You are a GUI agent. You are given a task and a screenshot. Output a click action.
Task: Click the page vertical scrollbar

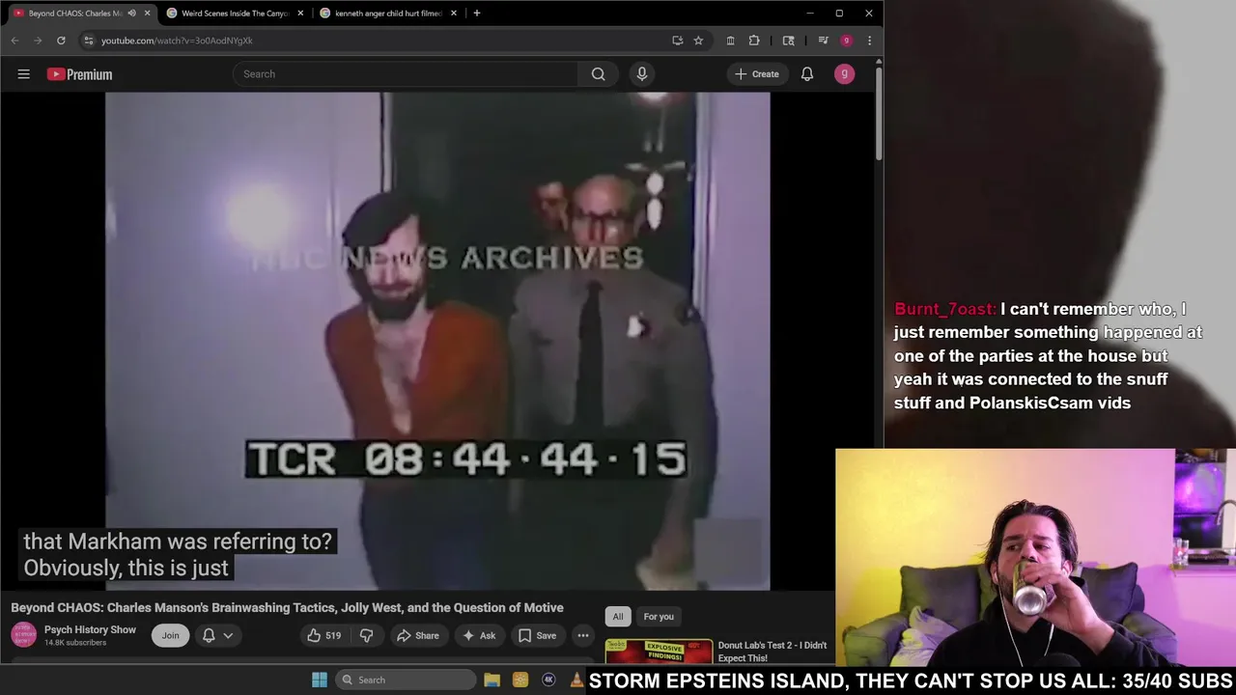tap(878, 112)
